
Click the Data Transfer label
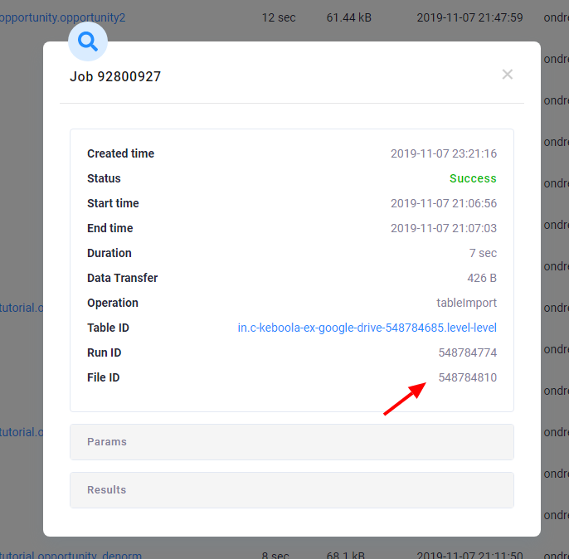coord(122,278)
